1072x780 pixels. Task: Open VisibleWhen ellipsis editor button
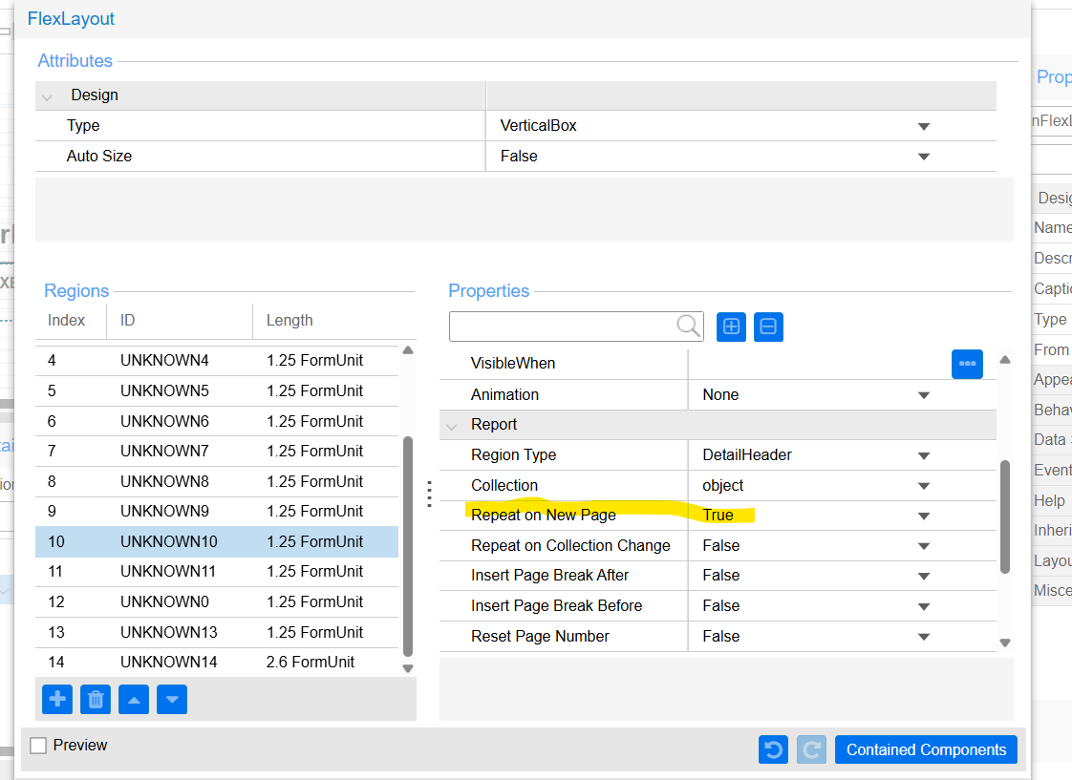click(x=968, y=364)
